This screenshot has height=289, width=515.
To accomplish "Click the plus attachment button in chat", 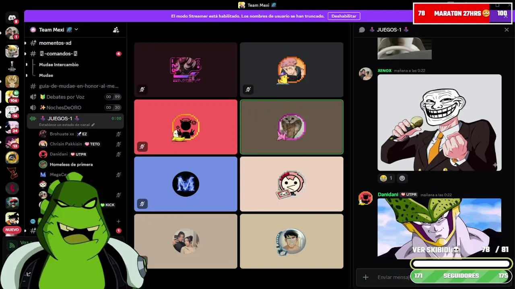I will pos(365,277).
